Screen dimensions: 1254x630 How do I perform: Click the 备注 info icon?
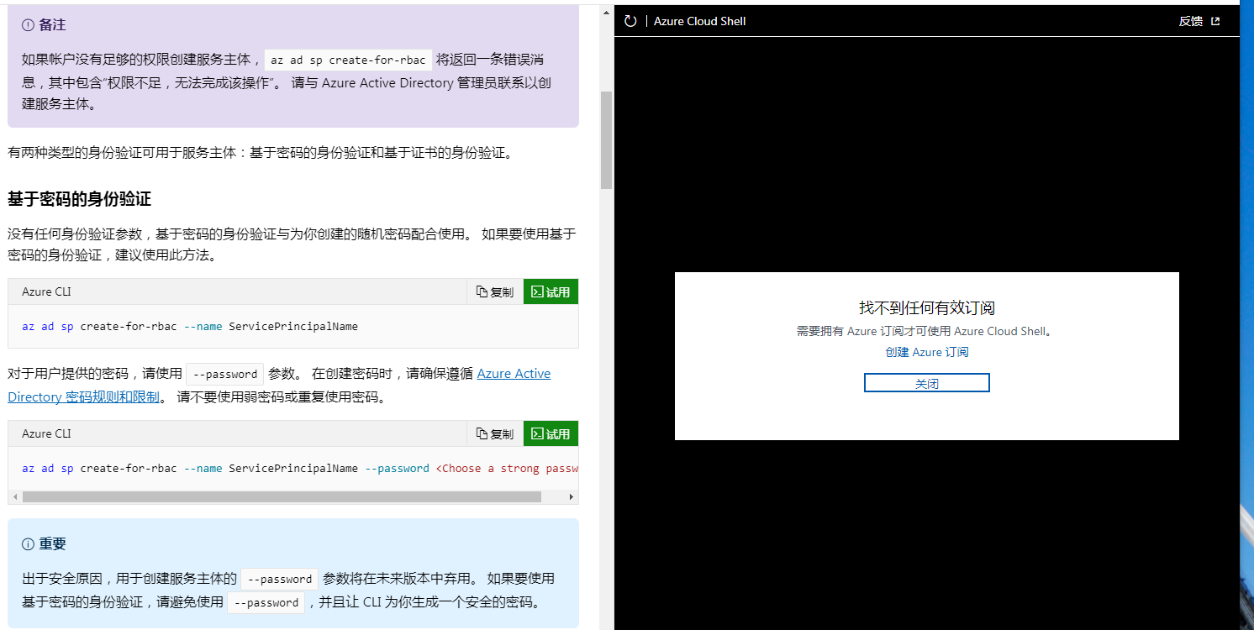coord(28,25)
